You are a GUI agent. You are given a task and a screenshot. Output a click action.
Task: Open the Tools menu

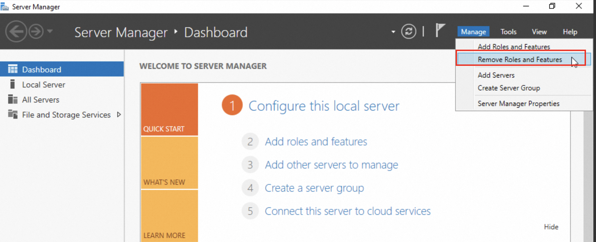508,32
